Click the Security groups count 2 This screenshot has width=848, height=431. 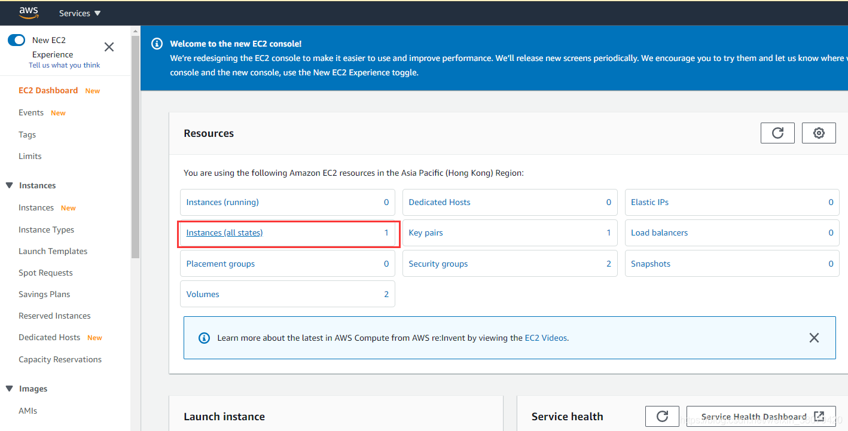point(609,264)
